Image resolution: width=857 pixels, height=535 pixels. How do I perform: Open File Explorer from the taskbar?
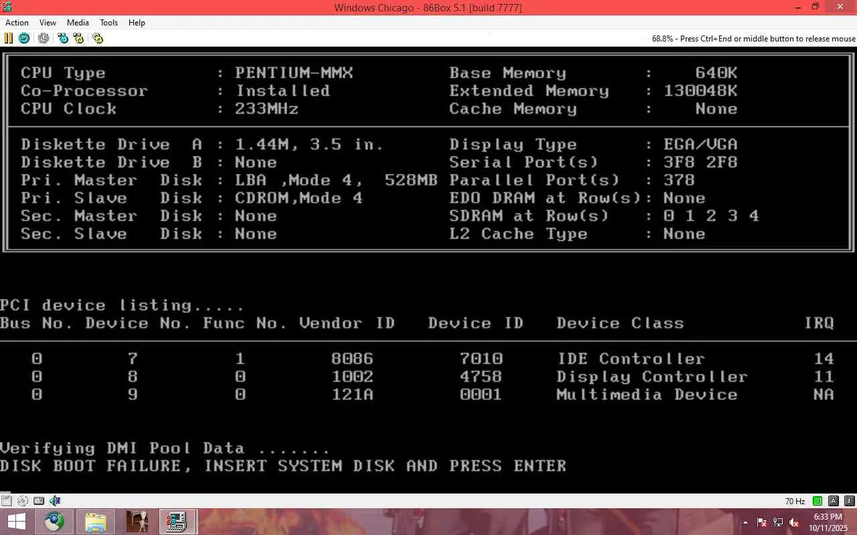point(96,522)
